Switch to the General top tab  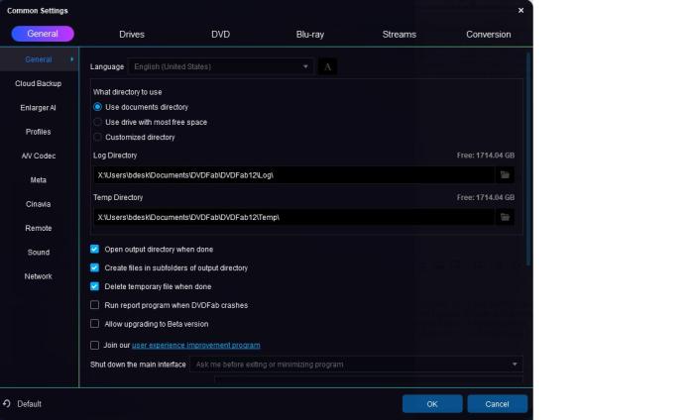(43, 34)
